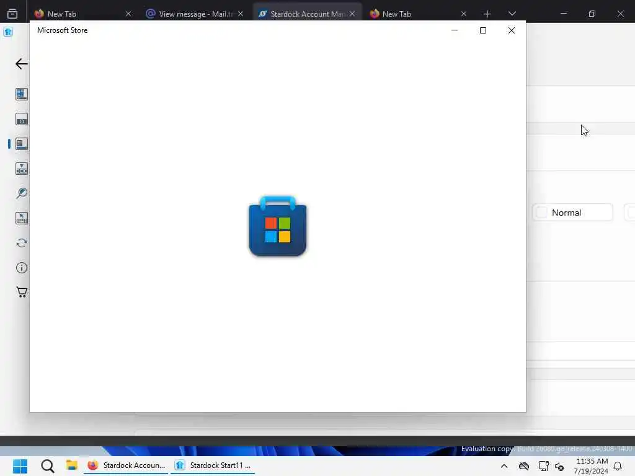Screen dimensions: 635x476
Task: Click the display/network tray icon
Action: (543, 466)
